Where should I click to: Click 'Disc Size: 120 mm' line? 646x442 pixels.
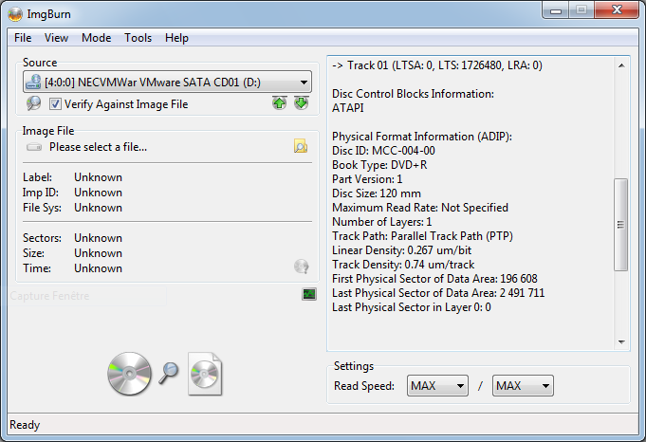click(377, 193)
